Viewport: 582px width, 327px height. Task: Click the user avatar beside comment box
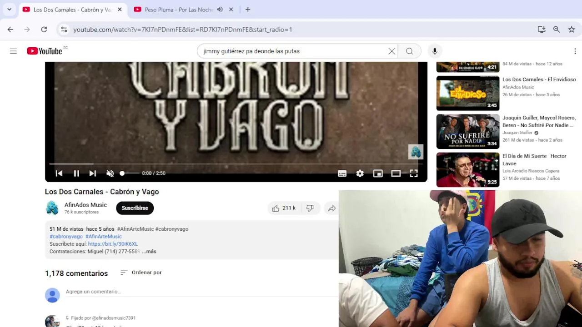coord(52,295)
